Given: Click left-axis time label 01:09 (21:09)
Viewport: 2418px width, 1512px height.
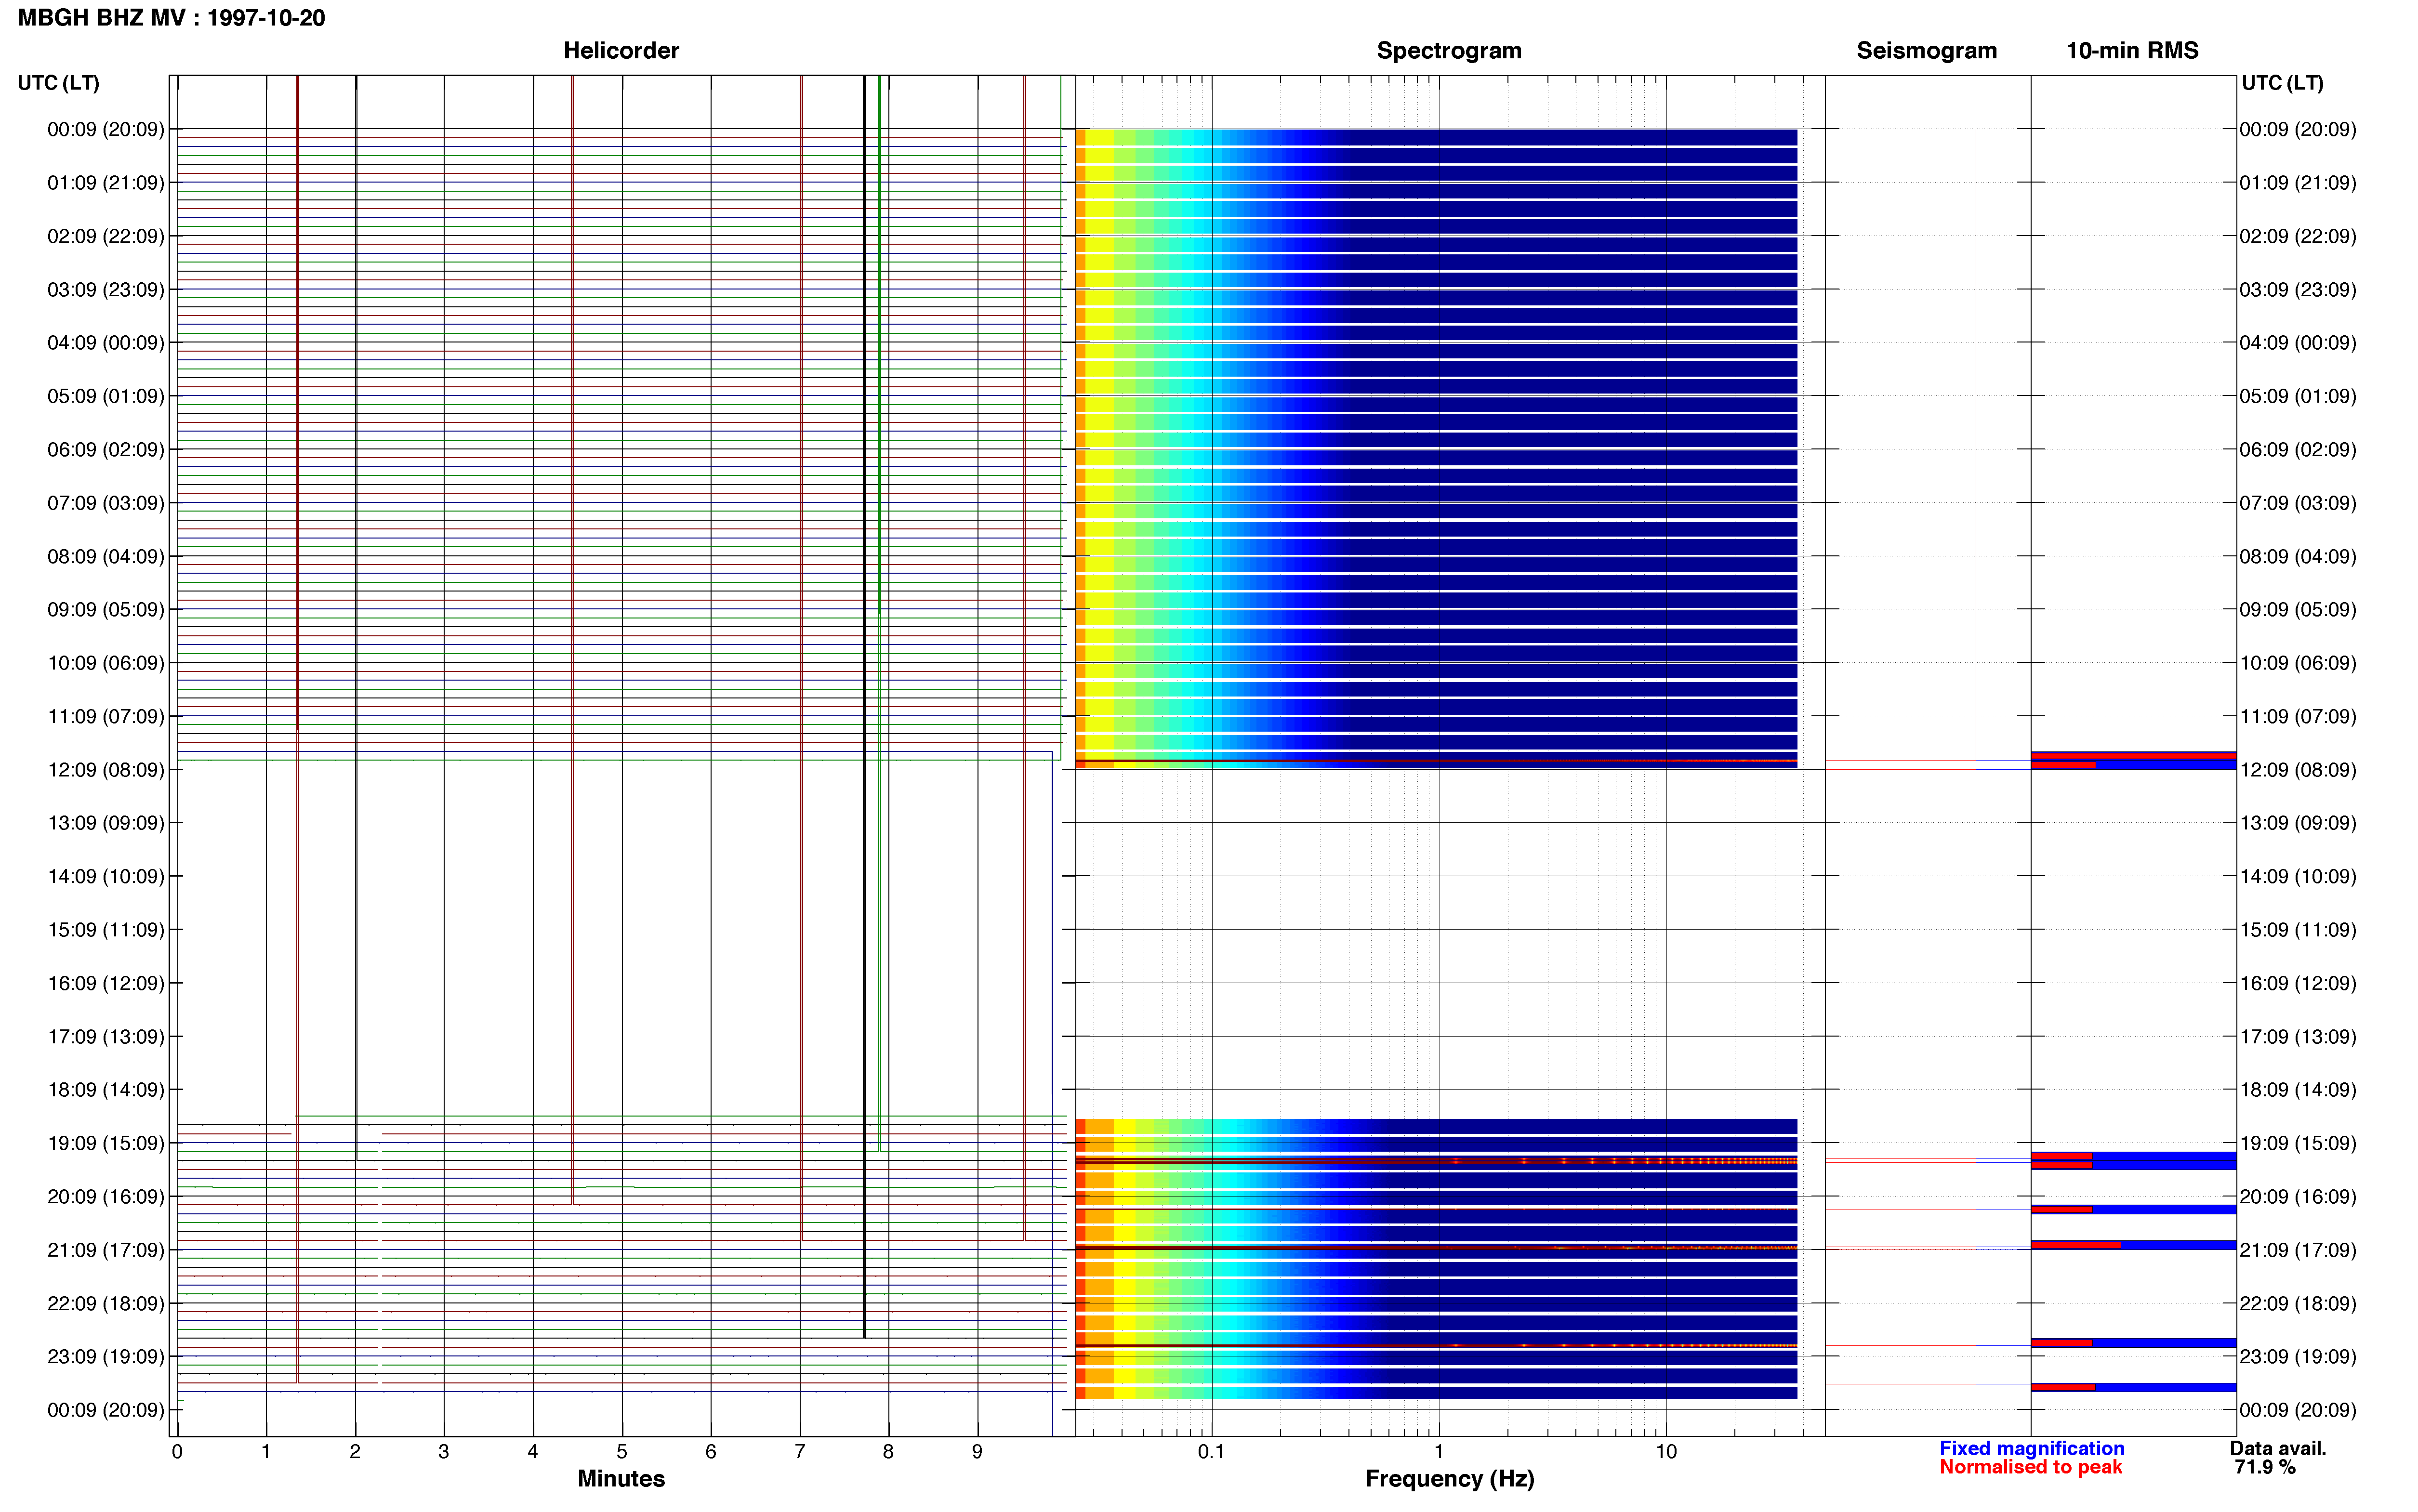Looking at the screenshot, I should (106, 183).
